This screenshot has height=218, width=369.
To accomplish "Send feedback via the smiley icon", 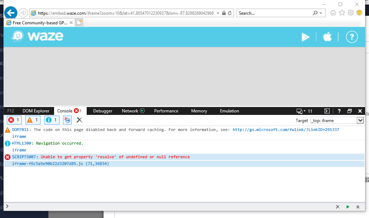I will 359,13.
